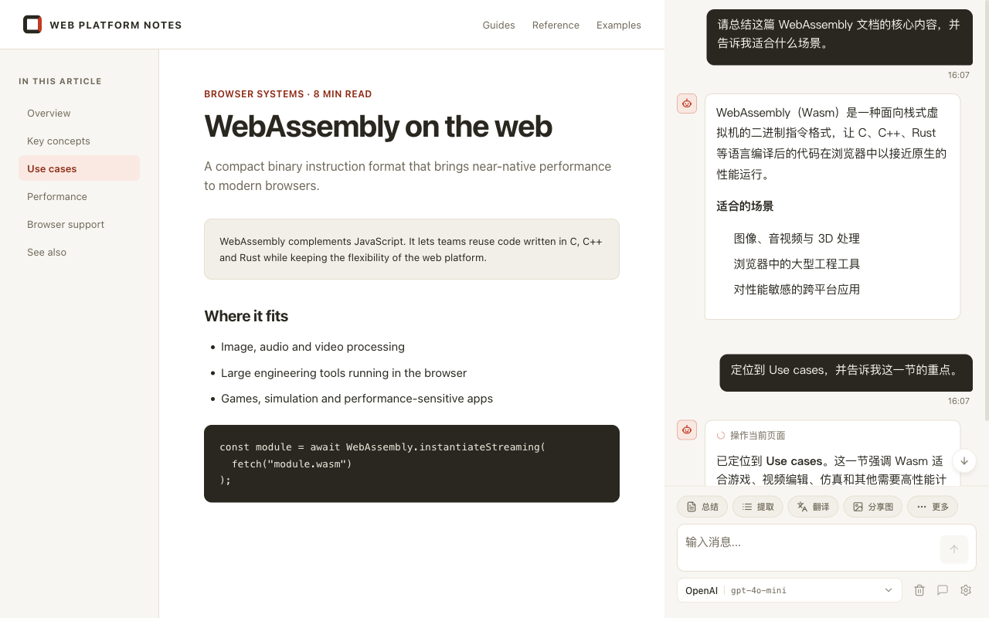Click the send message arrow button
Image resolution: width=989 pixels, height=618 pixels.
(954, 549)
